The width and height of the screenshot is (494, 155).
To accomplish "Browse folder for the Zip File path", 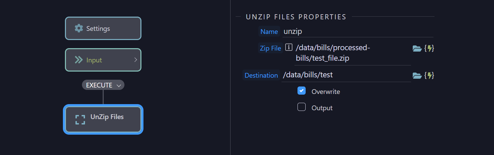I will click(x=417, y=49).
